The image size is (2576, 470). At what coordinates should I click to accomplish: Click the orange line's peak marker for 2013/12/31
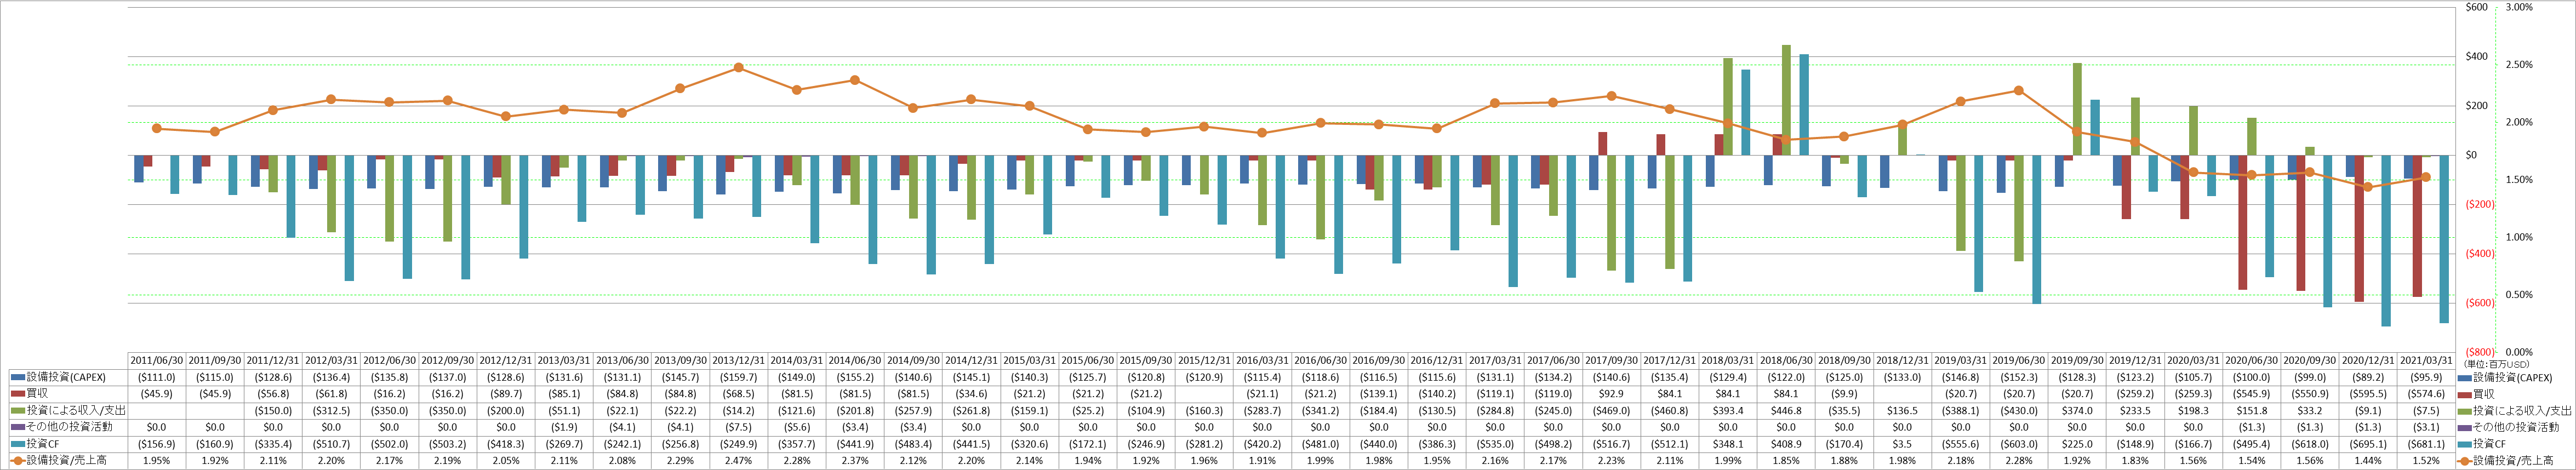pyautogui.click(x=738, y=68)
